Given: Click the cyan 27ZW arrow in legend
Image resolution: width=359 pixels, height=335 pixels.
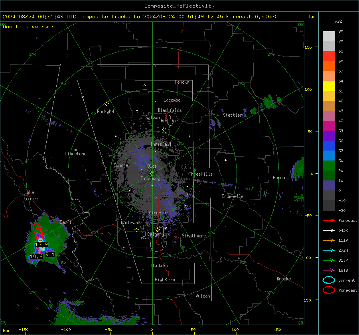Looking at the screenshot, I should pos(329,251).
